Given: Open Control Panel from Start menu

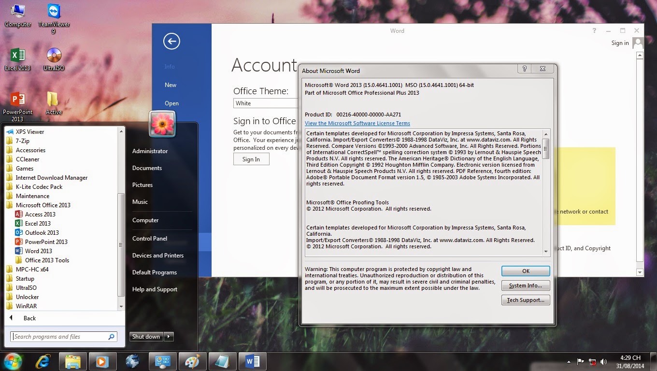Looking at the screenshot, I should pyautogui.click(x=150, y=239).
